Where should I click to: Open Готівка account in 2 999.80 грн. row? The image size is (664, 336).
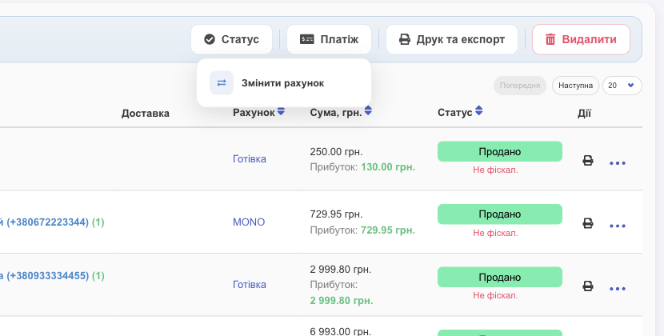[x=250, y=285]
